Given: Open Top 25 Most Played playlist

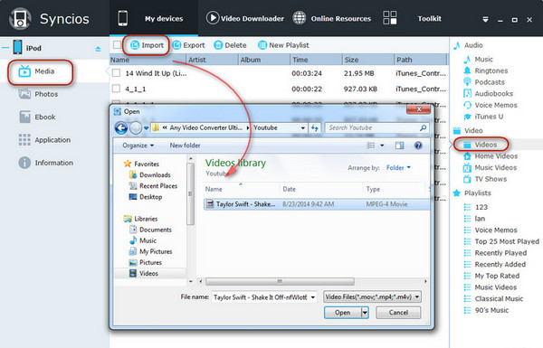Looking at the screenshot, I should [x=501, y=241].
